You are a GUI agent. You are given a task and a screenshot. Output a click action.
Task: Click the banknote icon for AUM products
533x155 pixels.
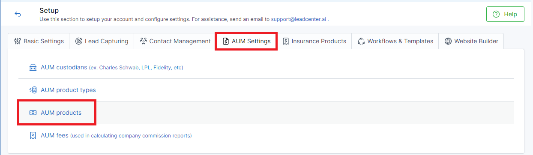(33, 113)
